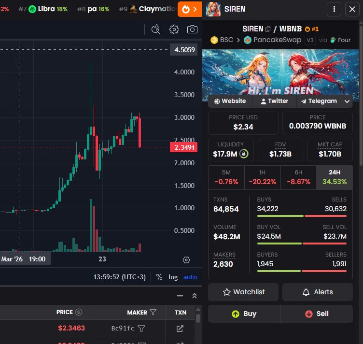Click the buy vol versus sell vol bar
The image size is (363, 344).
point(302,244)
